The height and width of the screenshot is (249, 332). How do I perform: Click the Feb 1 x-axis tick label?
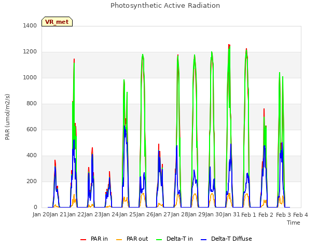(248, 215)
